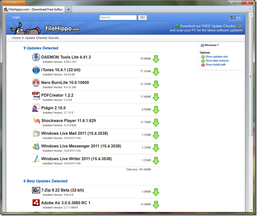Click the scrollbar down arrow
Image resolution: width=257 pixels, height=216 pixels.
[251, 210]
